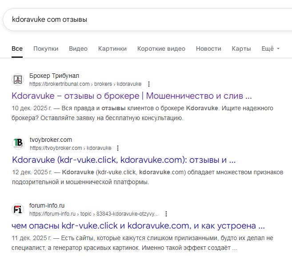Image resolution: width=292 pixels, height=257 pixels.
Task: Switch to the Видео tab
Action: pos(78,48)
